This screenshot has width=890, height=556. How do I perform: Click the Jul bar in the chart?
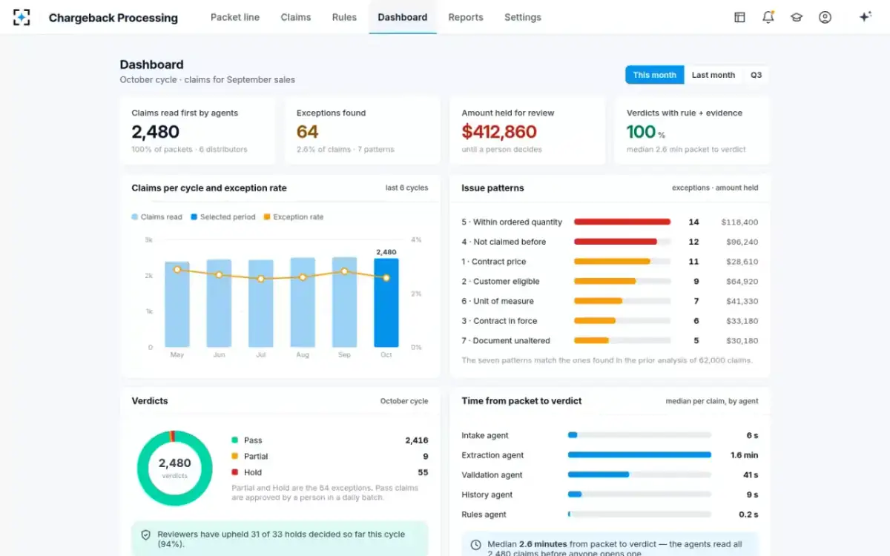coord(261,303)
